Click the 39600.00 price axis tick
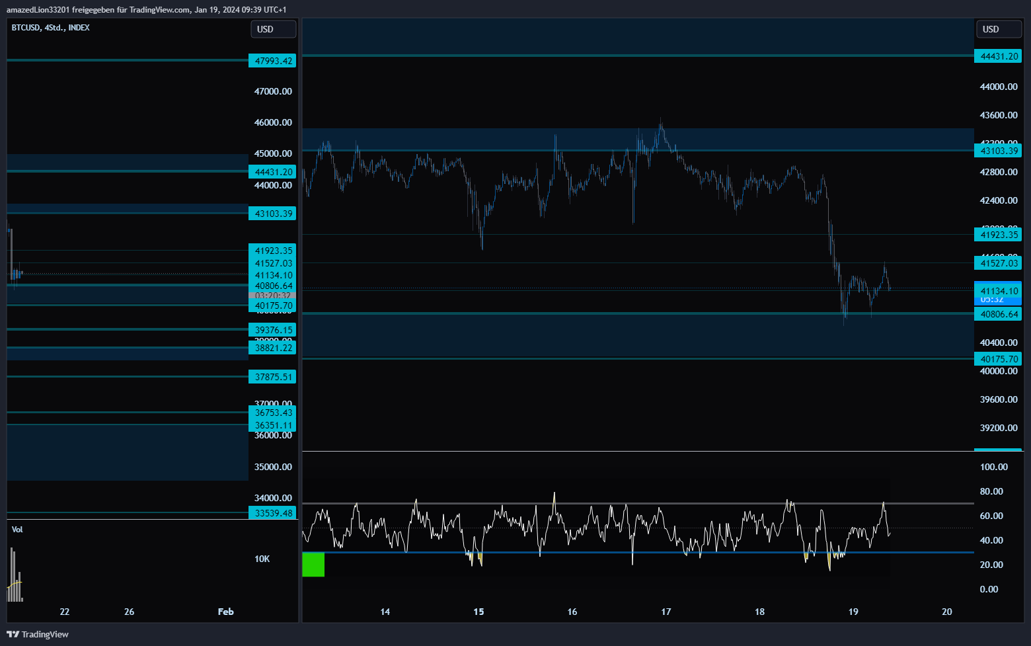 [999, 399]
